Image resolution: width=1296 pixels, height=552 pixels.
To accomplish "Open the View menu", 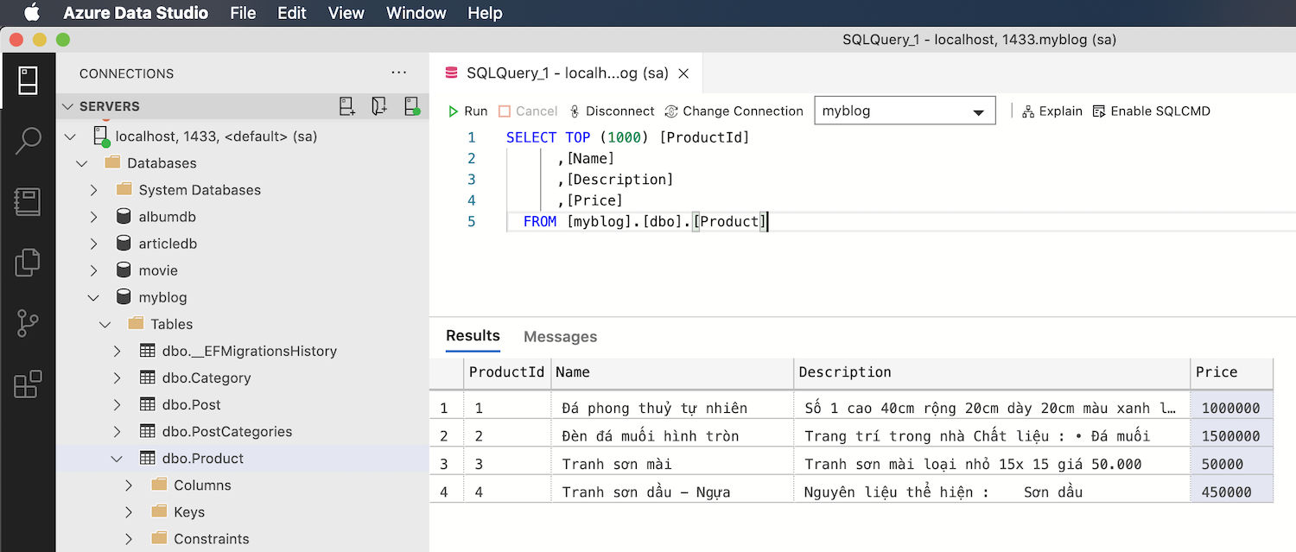I will 346,13.
